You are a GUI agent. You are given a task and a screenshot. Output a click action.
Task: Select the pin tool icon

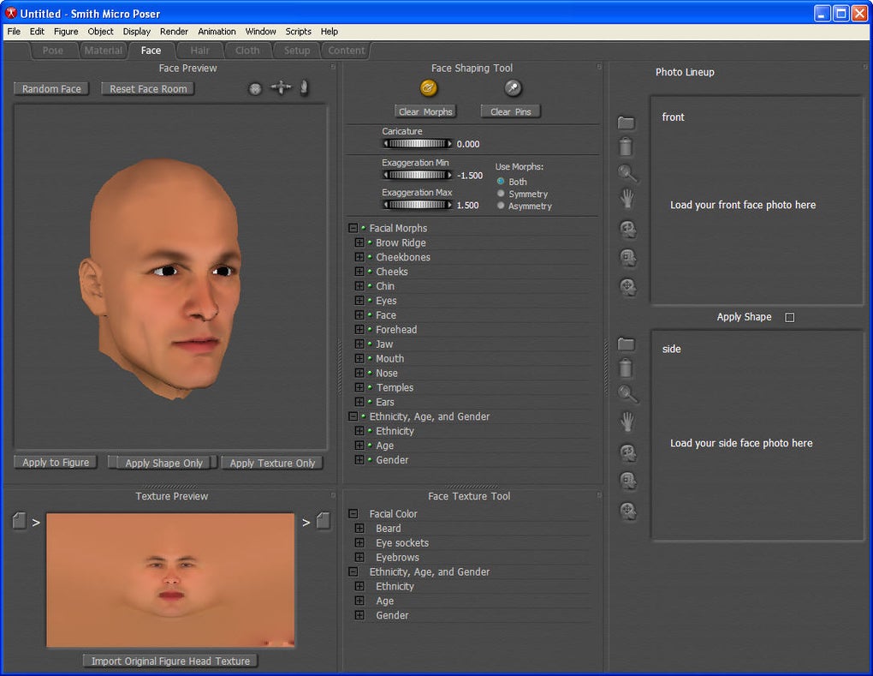pyautogui.click(x=512, y=87)
